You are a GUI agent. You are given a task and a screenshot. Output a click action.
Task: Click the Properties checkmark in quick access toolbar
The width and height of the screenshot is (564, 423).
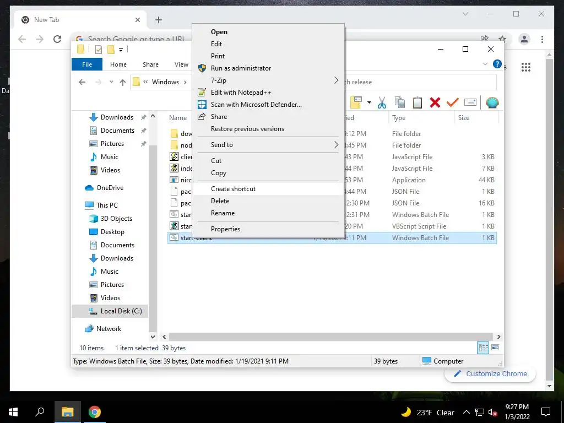click(x=98, y=50)
